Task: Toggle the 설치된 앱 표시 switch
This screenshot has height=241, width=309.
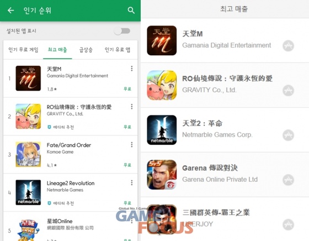Action: tap(122, 31)
